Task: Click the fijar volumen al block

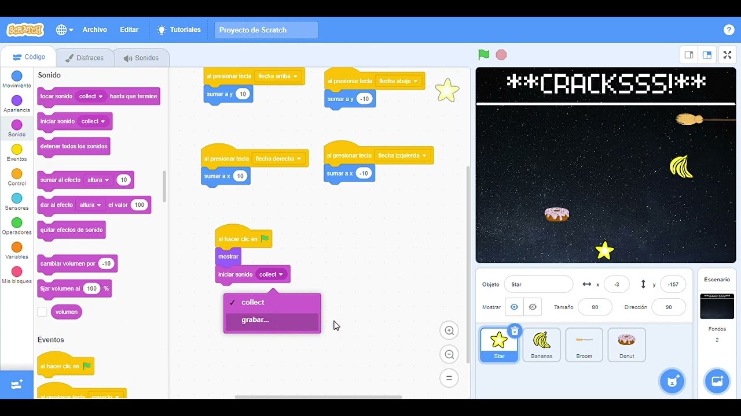Action: [74, 288]
